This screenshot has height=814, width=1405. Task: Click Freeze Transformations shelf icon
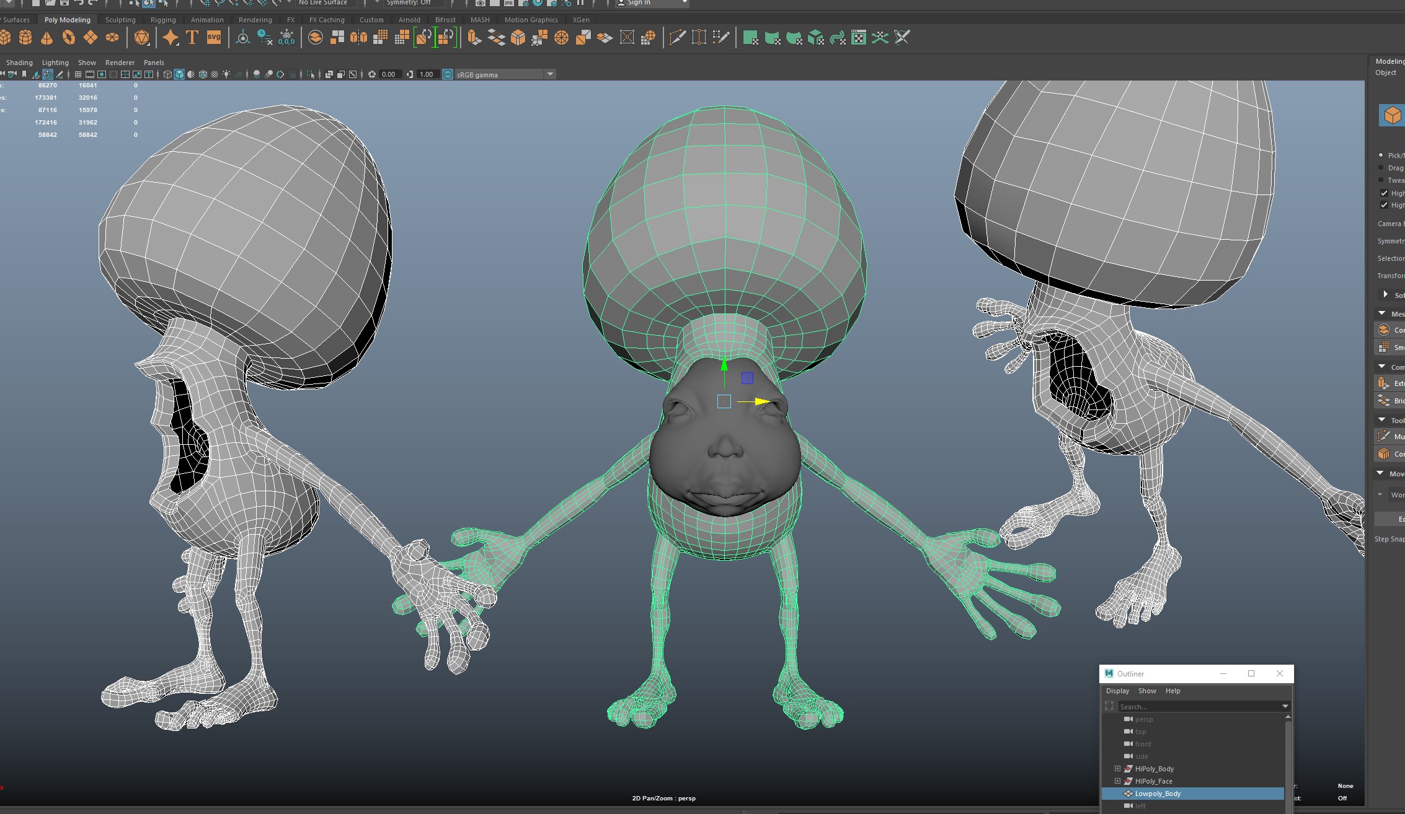tap(286, 38)
